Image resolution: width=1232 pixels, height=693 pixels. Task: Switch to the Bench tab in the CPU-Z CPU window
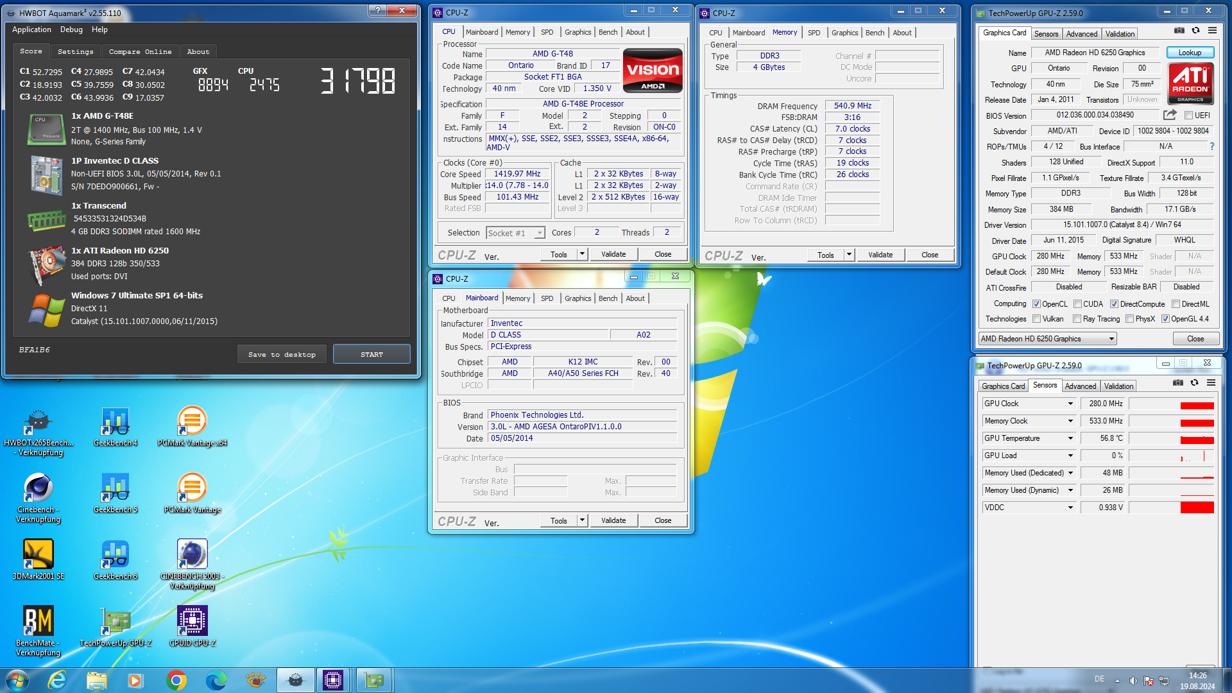(x=608, y=32)
